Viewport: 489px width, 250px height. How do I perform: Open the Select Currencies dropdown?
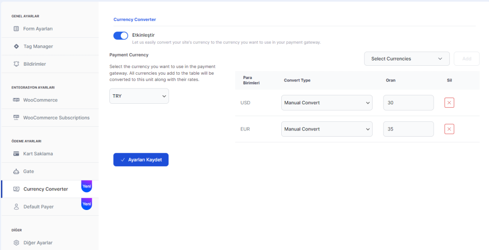pyautogui.click(x=407, y=59)
